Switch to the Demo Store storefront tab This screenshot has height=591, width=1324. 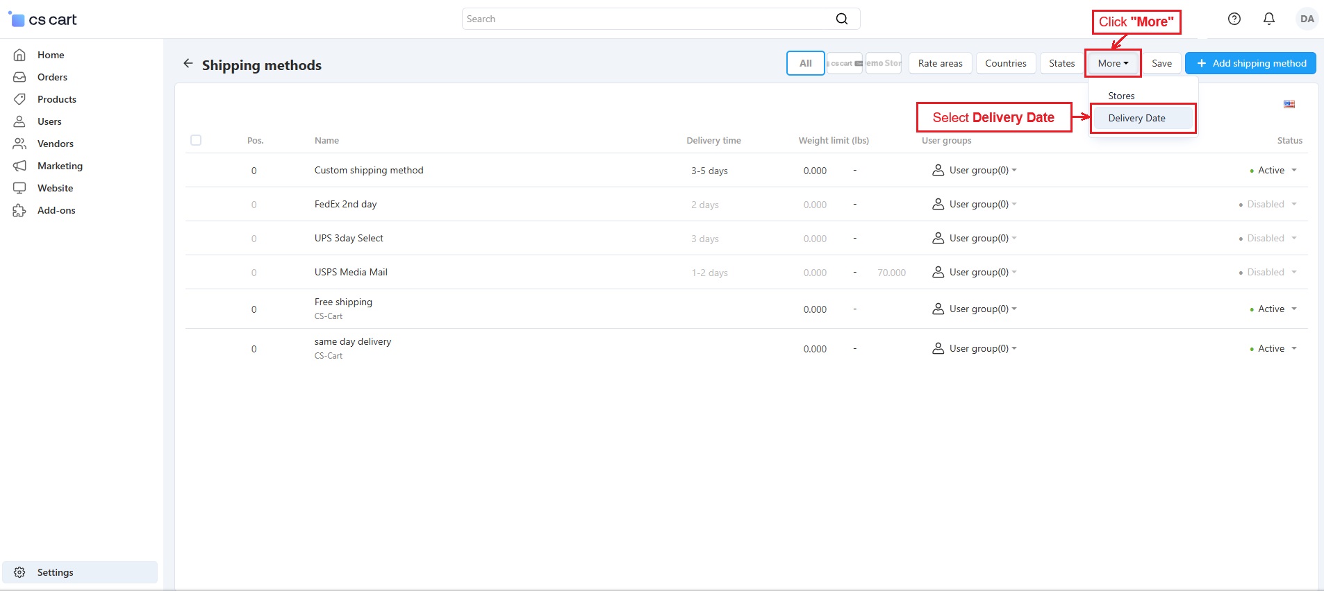pyautogui.click(x=884, y=63)
